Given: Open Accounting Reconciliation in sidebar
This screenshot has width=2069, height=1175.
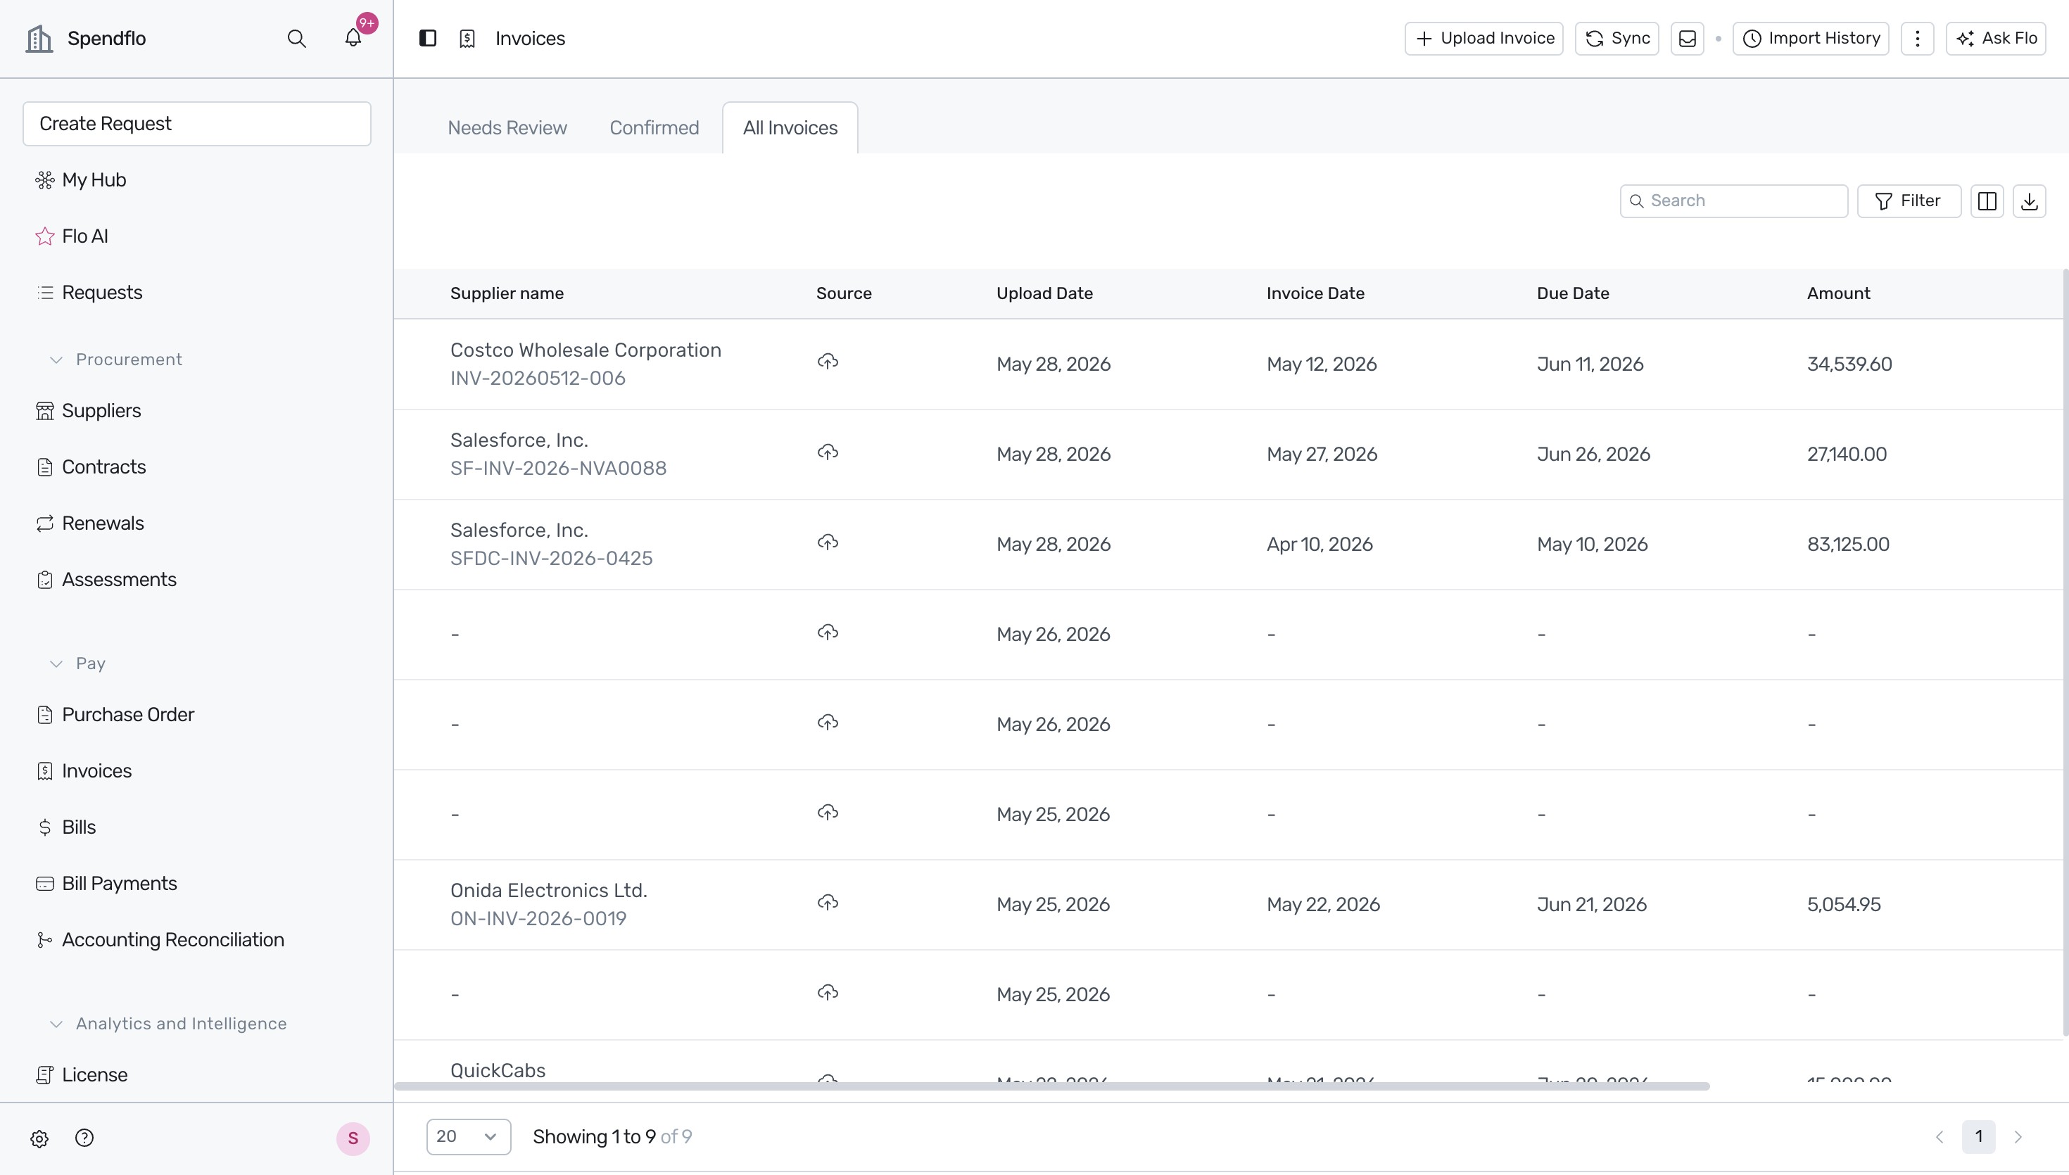Looking at the screenshot, I should pyautogui.click(x=172, y=940).
